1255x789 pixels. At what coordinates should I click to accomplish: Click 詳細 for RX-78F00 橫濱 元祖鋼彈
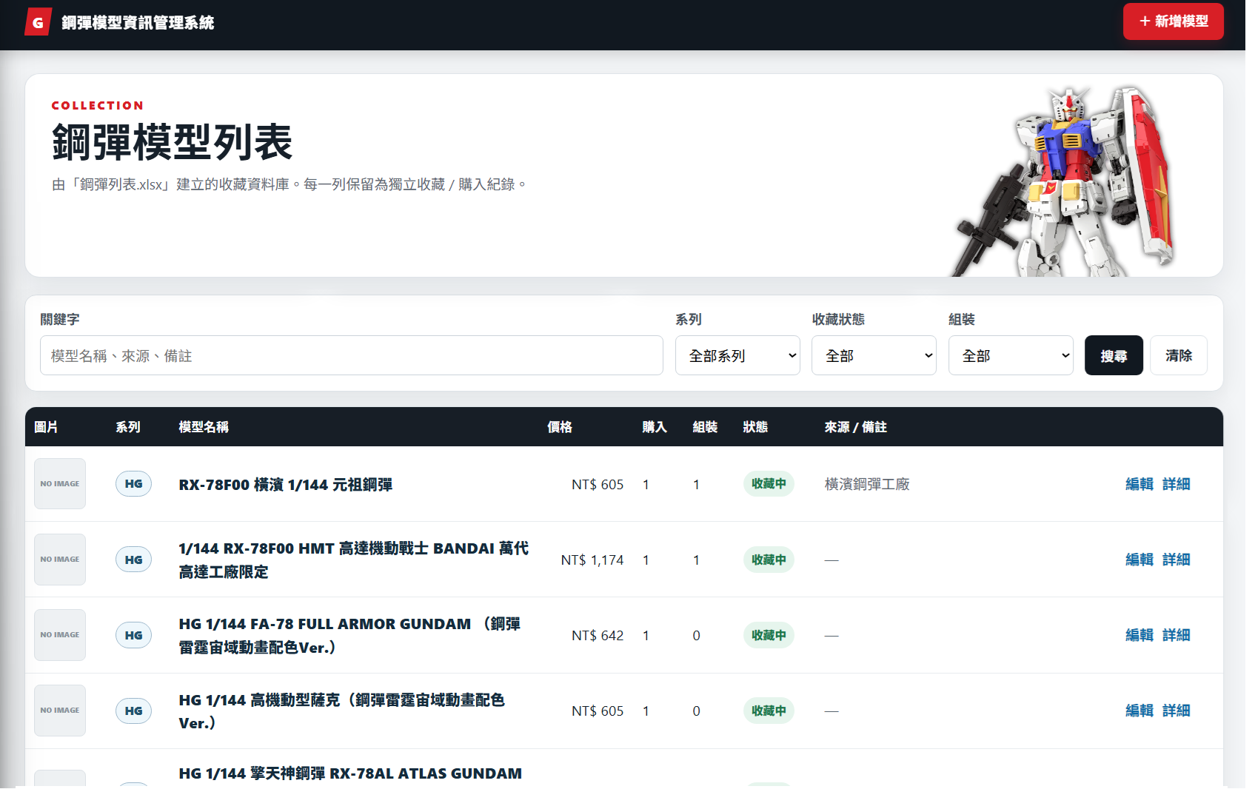point(1177,484)
